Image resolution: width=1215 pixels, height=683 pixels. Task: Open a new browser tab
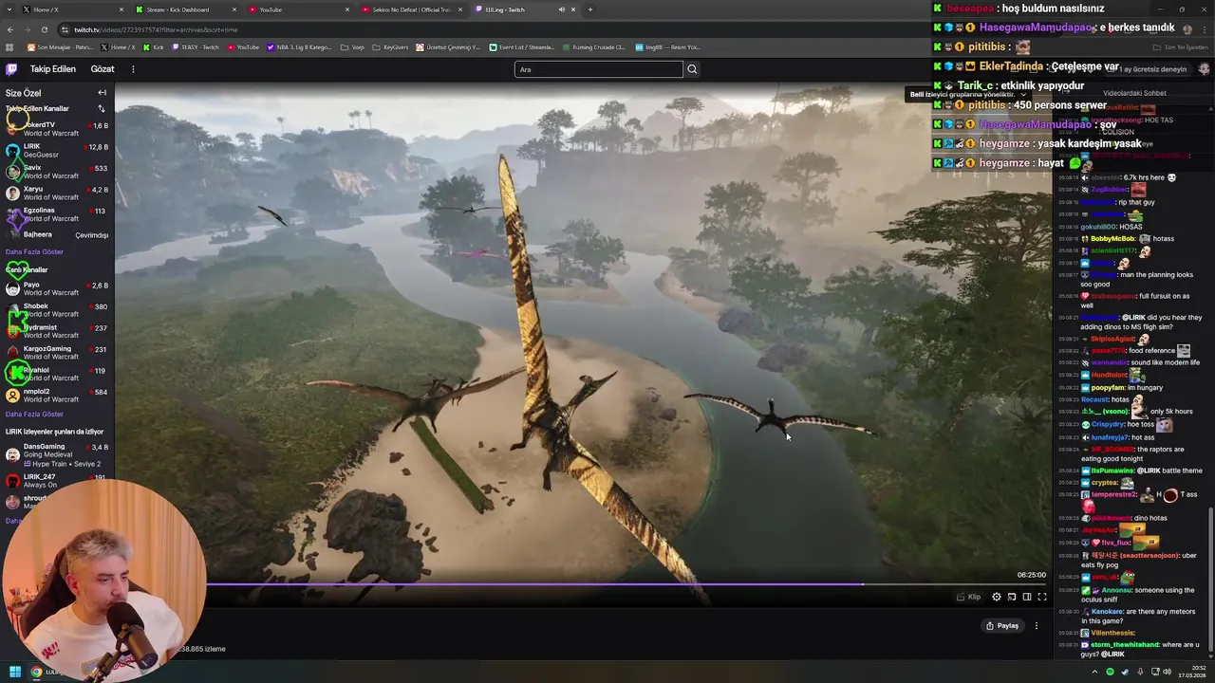590,9
